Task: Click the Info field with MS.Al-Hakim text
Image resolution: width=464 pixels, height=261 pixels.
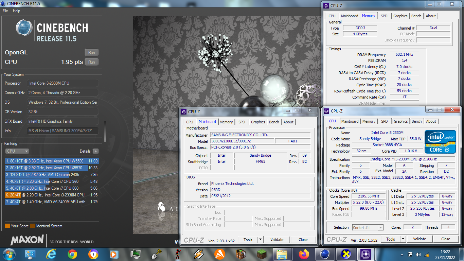Action: (63, 131)
